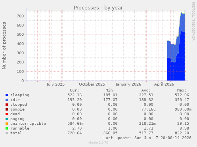197x147 pixels.
Task: Click the 'Munin 2.0.76' footer text
Action: point(98,143)
